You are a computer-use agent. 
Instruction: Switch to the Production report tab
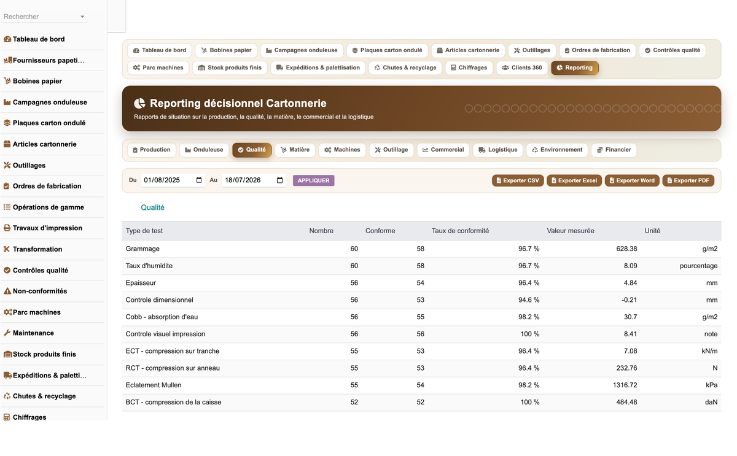[152, 150]
